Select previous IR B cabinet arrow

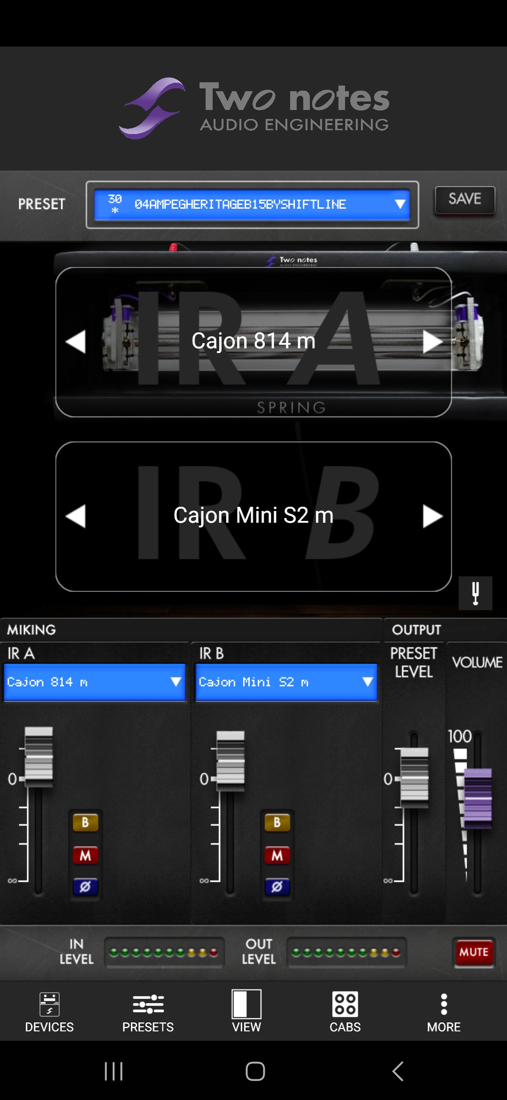pos(76,516)
